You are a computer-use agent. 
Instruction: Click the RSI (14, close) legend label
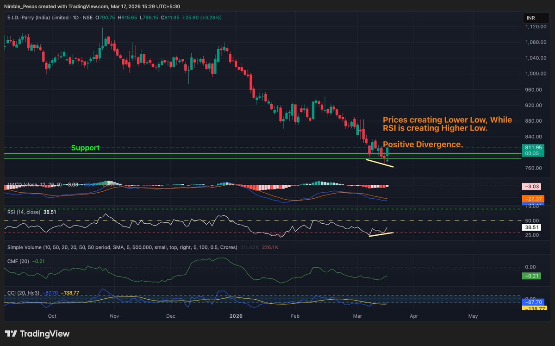coord(23,212)
